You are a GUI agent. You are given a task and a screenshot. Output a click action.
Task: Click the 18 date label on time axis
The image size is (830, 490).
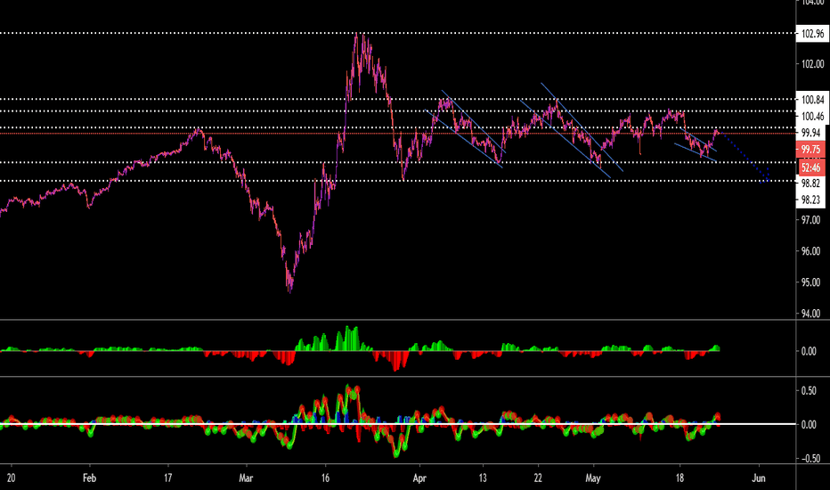[679, 478]
